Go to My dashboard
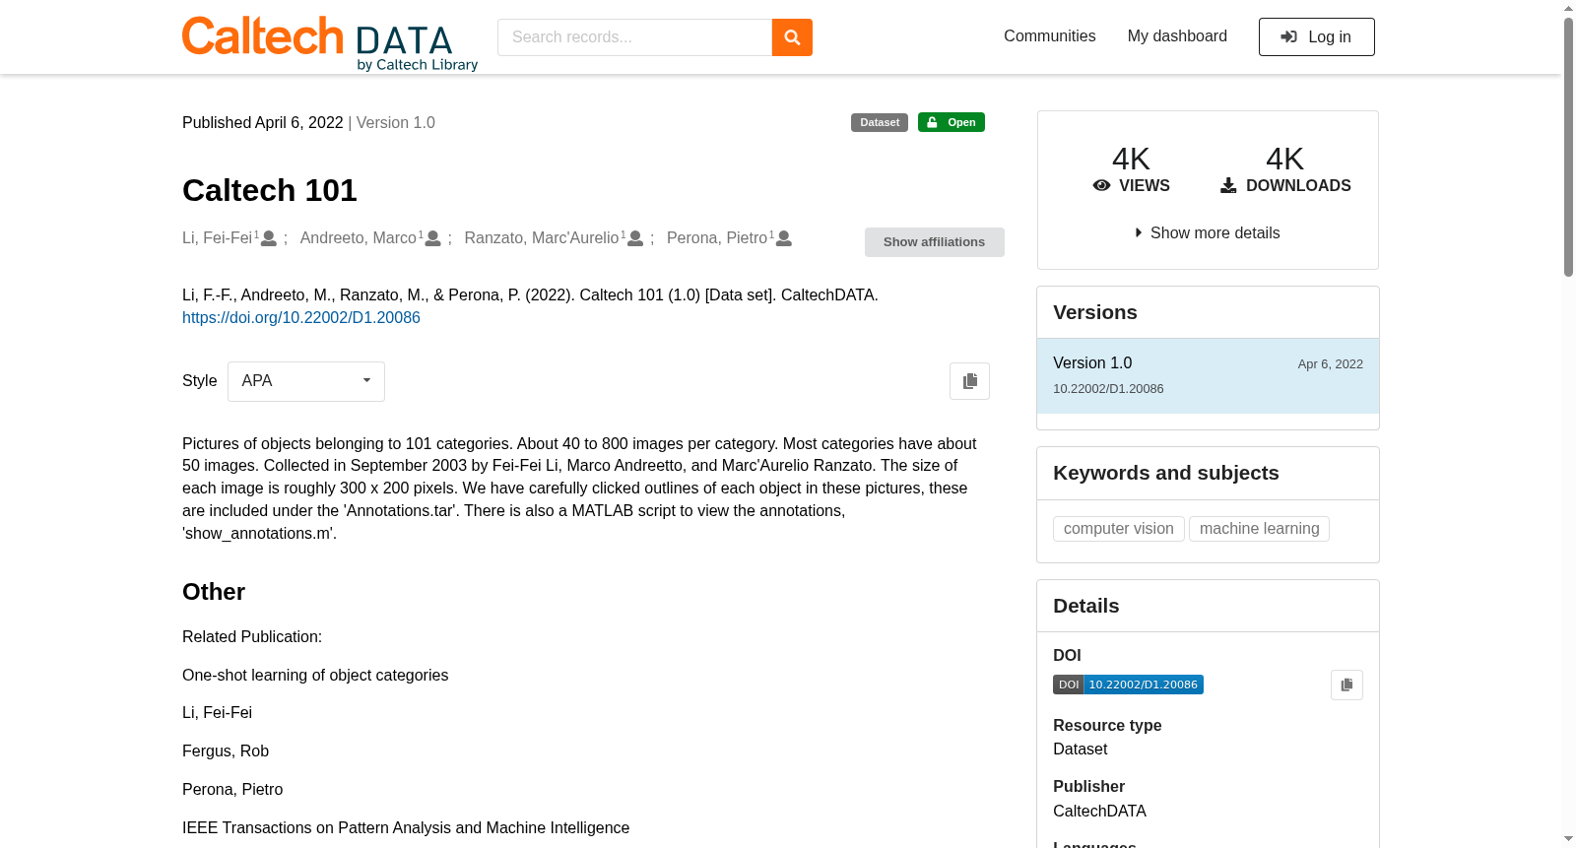Image resolution: width=1576 pixels, height=848 pixels. coord(1177,36)
